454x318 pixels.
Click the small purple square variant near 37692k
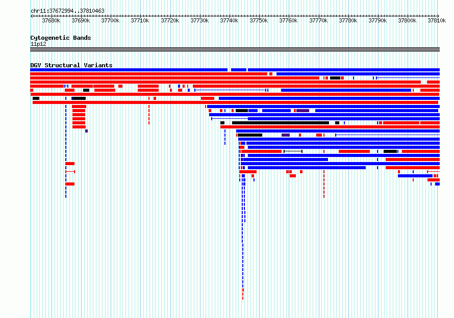click(86, 131)
